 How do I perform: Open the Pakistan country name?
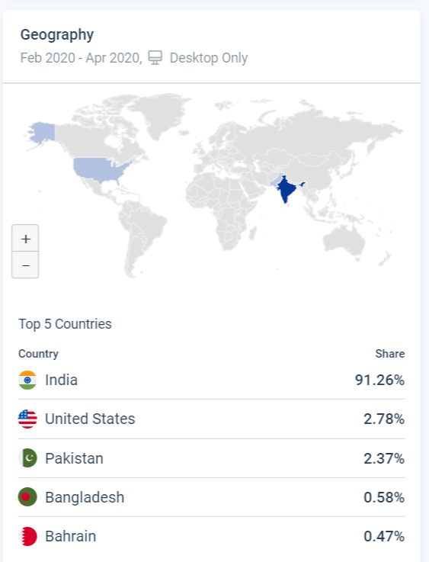coord(74,458)
